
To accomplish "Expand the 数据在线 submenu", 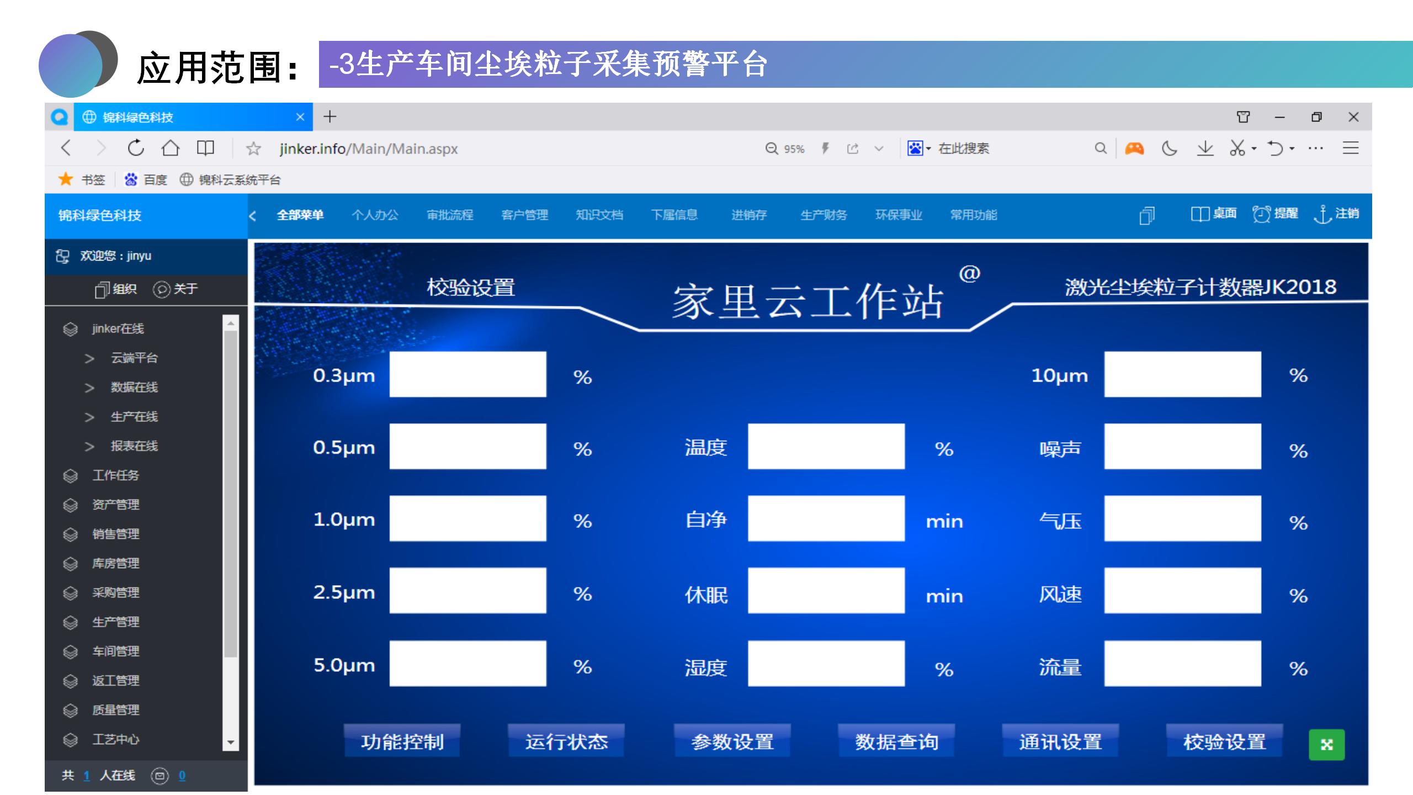I will [x=134, y=388].
